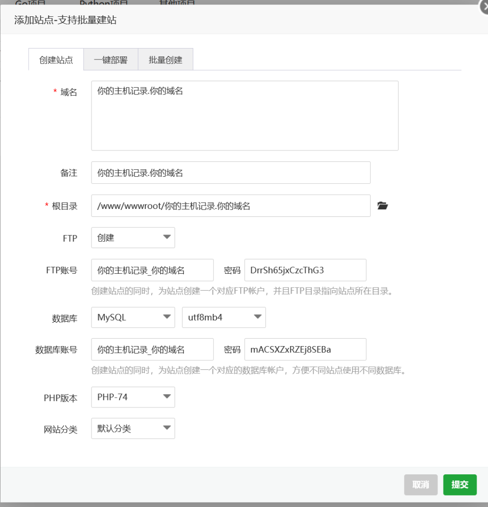Open the 默认分类 website category dropdown
The image size is (488, 507).
click(133, 428)
